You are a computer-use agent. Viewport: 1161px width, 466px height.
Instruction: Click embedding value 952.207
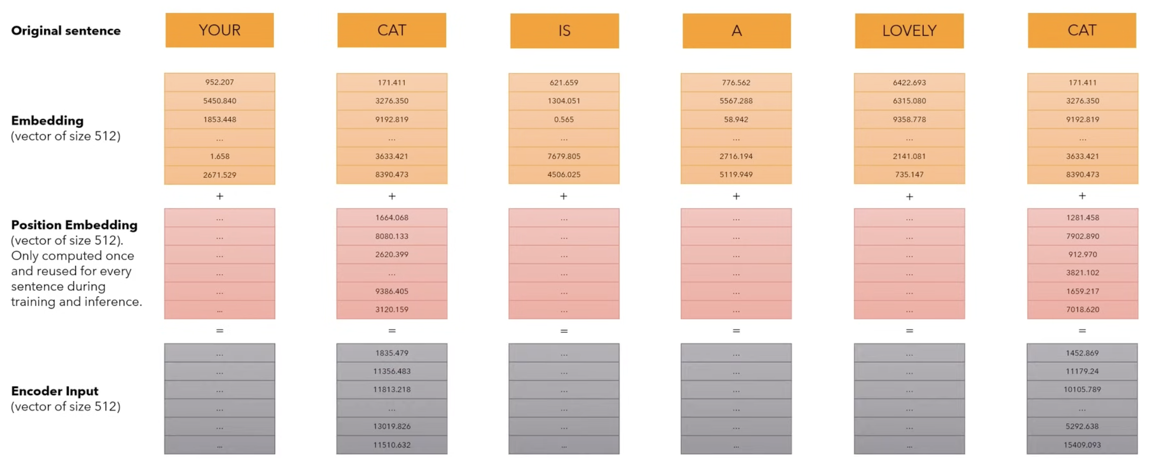click(x=220, y=82)
